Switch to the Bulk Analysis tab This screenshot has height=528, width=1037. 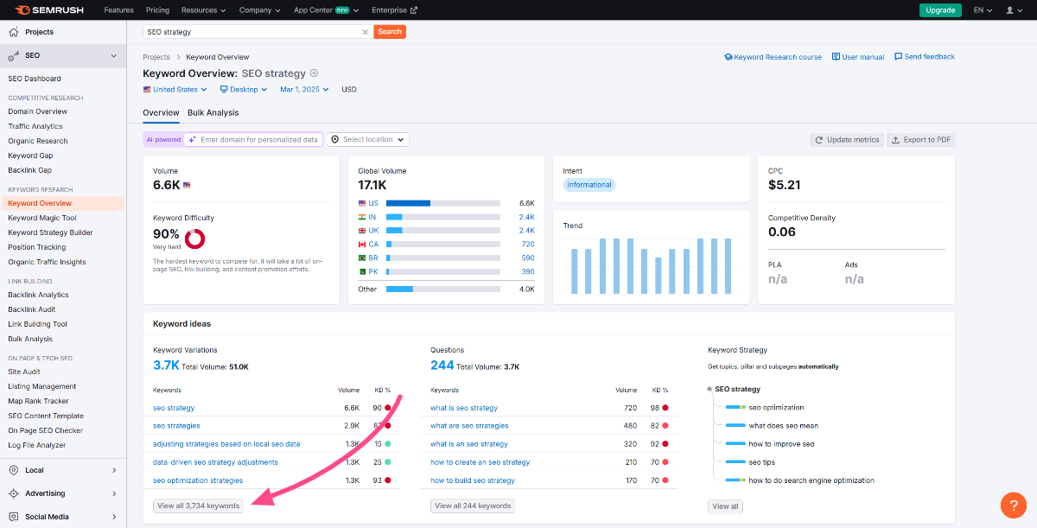pos(213,112)
